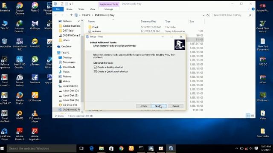The image size is (273, 153).
Task: Select Picasa 3 desktop icon
Action: 35,7
